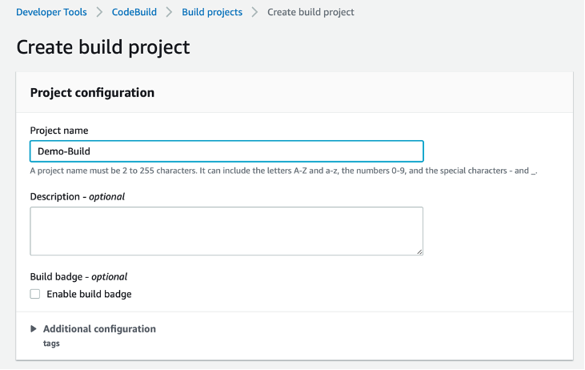Expand Additional configuration using the triangle arrow
Image resolution: width=585 pixels, height=370 pixels.
pyautogui.click(x=34, y=329)
